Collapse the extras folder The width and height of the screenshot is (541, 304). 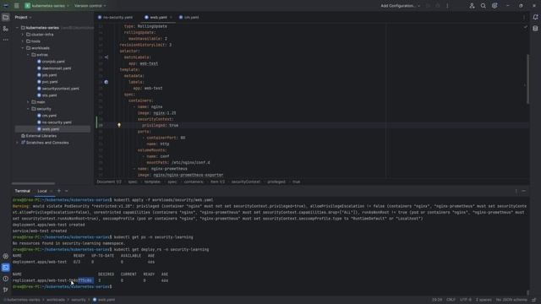[28, 55]
